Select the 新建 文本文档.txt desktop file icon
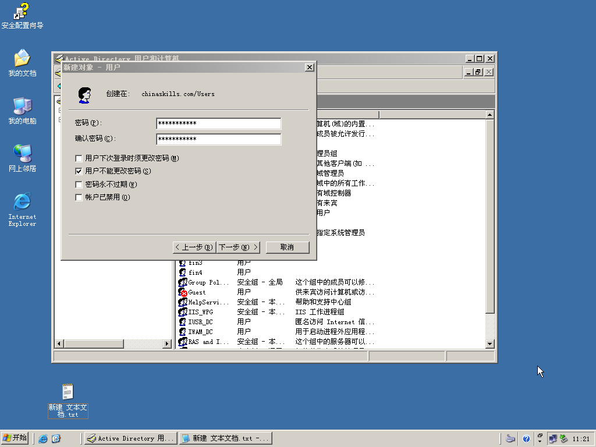This screenshot has height=447, width=596. 68,400
